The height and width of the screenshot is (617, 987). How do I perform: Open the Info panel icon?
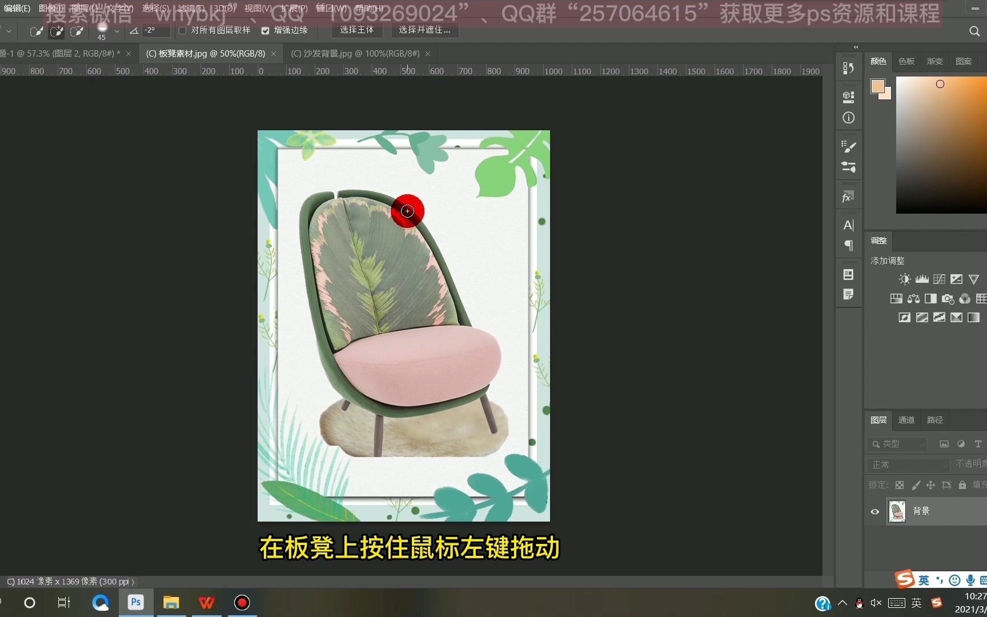coord(848,118)
